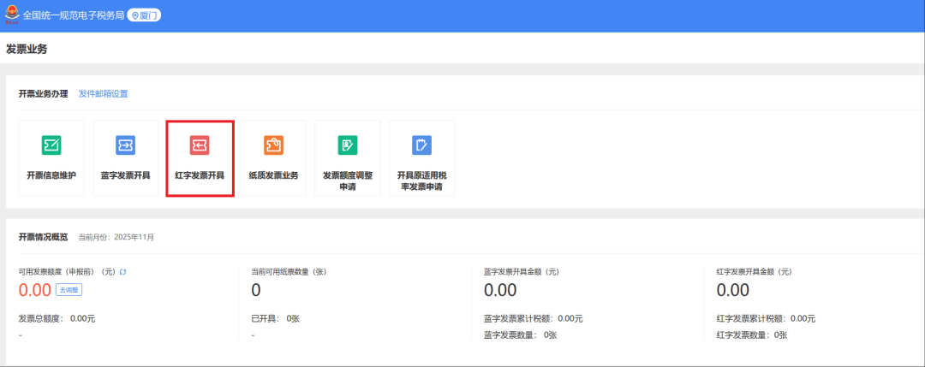925x367 pixels.
Task: Select the 开票业务办理 tab
Action: point(43,94)
